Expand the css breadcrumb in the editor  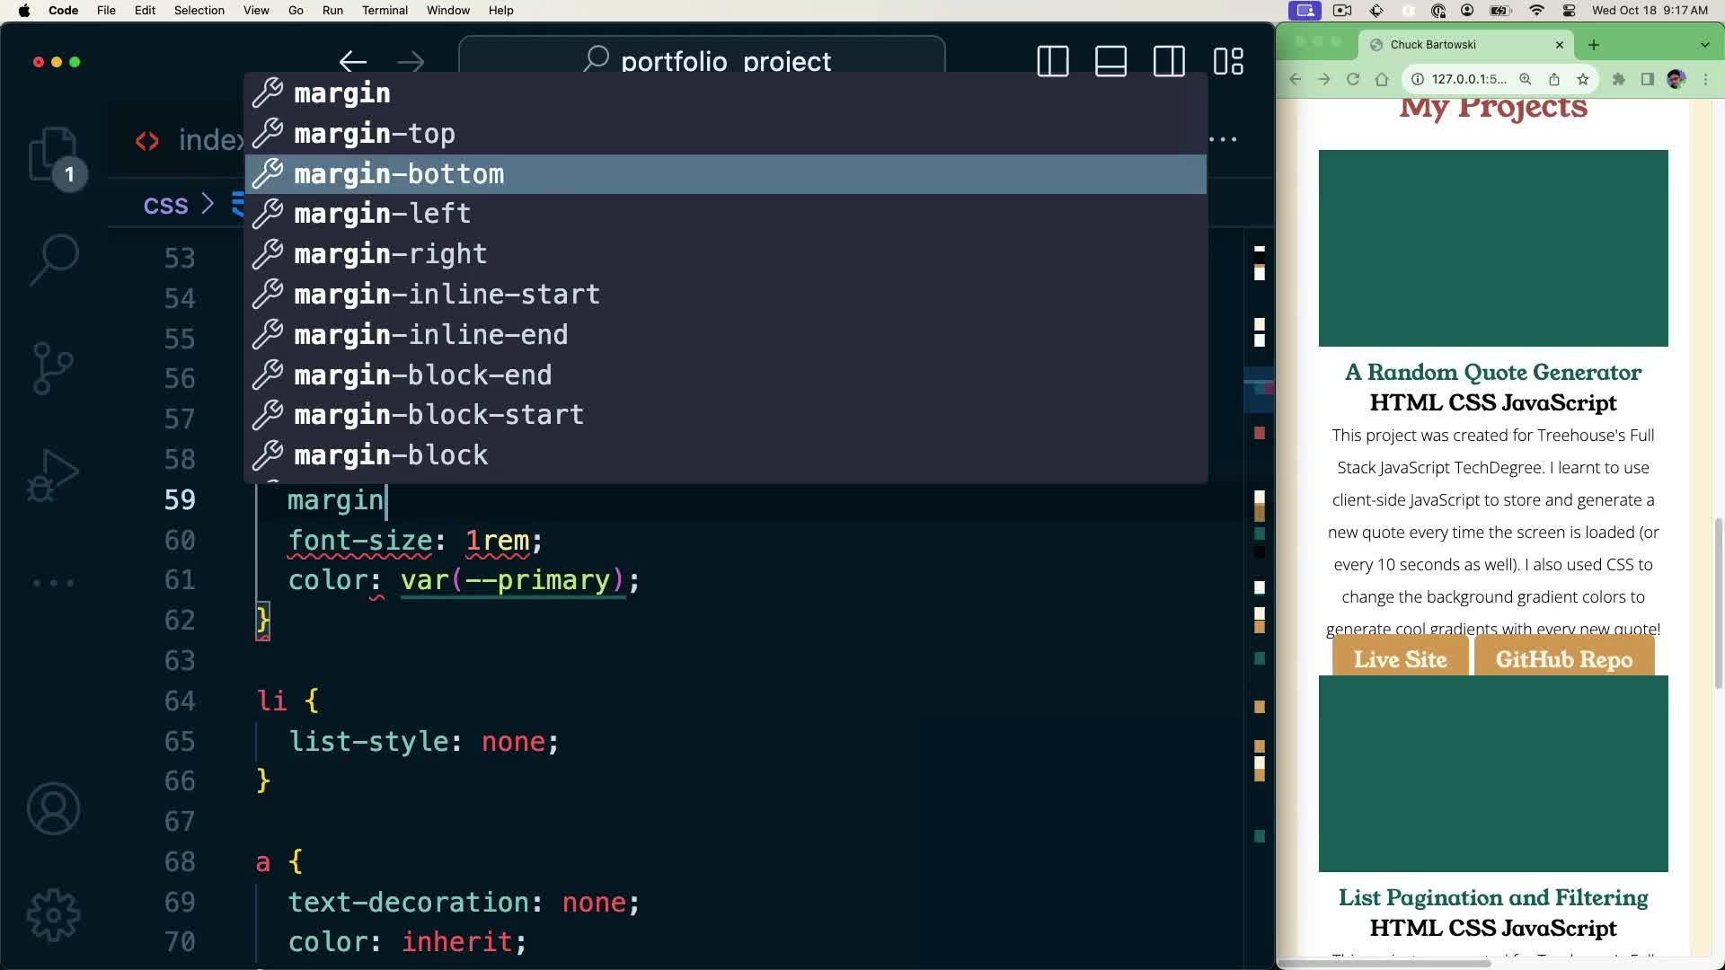[165, 205]
